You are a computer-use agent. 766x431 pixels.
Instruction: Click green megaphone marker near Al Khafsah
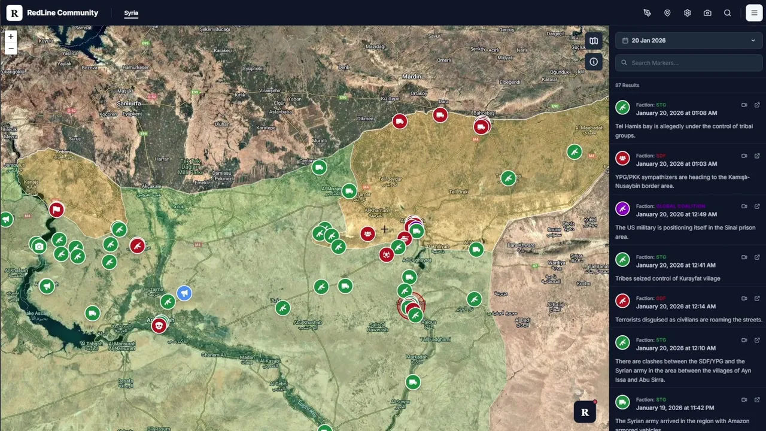(x=47, y=286)
